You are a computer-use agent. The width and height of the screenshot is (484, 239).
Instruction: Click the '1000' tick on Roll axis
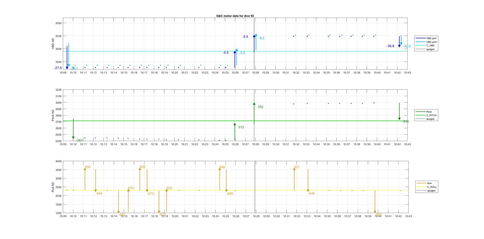(58, 213)
